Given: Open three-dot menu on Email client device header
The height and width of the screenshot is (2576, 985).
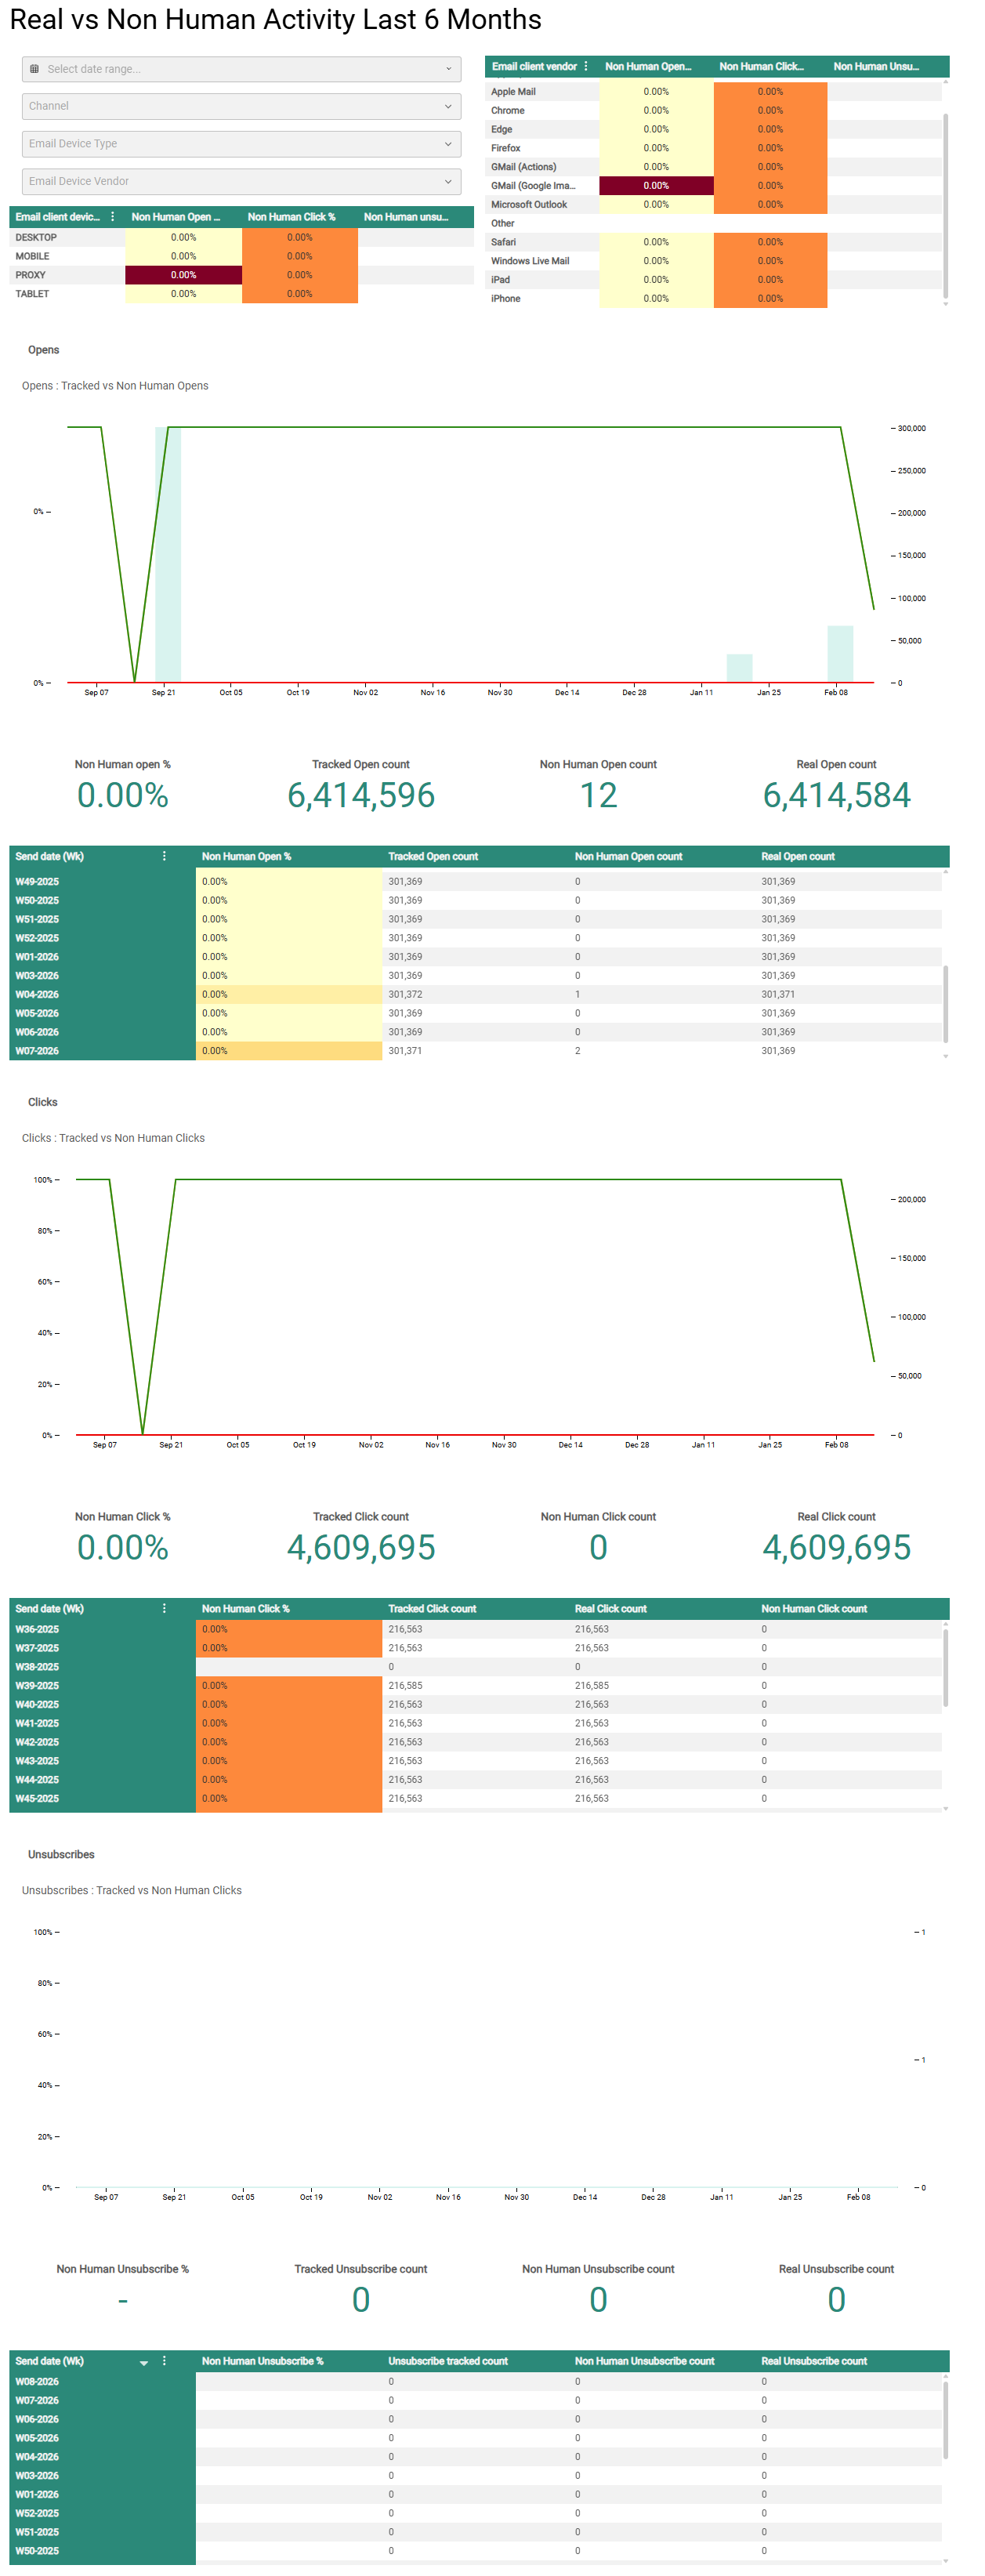Looking at the screenshot, I should click(x=112, y=217).
